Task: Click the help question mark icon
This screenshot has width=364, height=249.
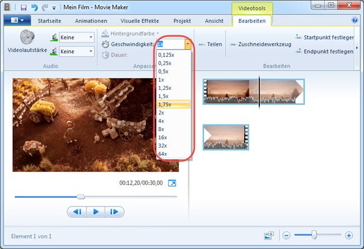Action: 354,20
